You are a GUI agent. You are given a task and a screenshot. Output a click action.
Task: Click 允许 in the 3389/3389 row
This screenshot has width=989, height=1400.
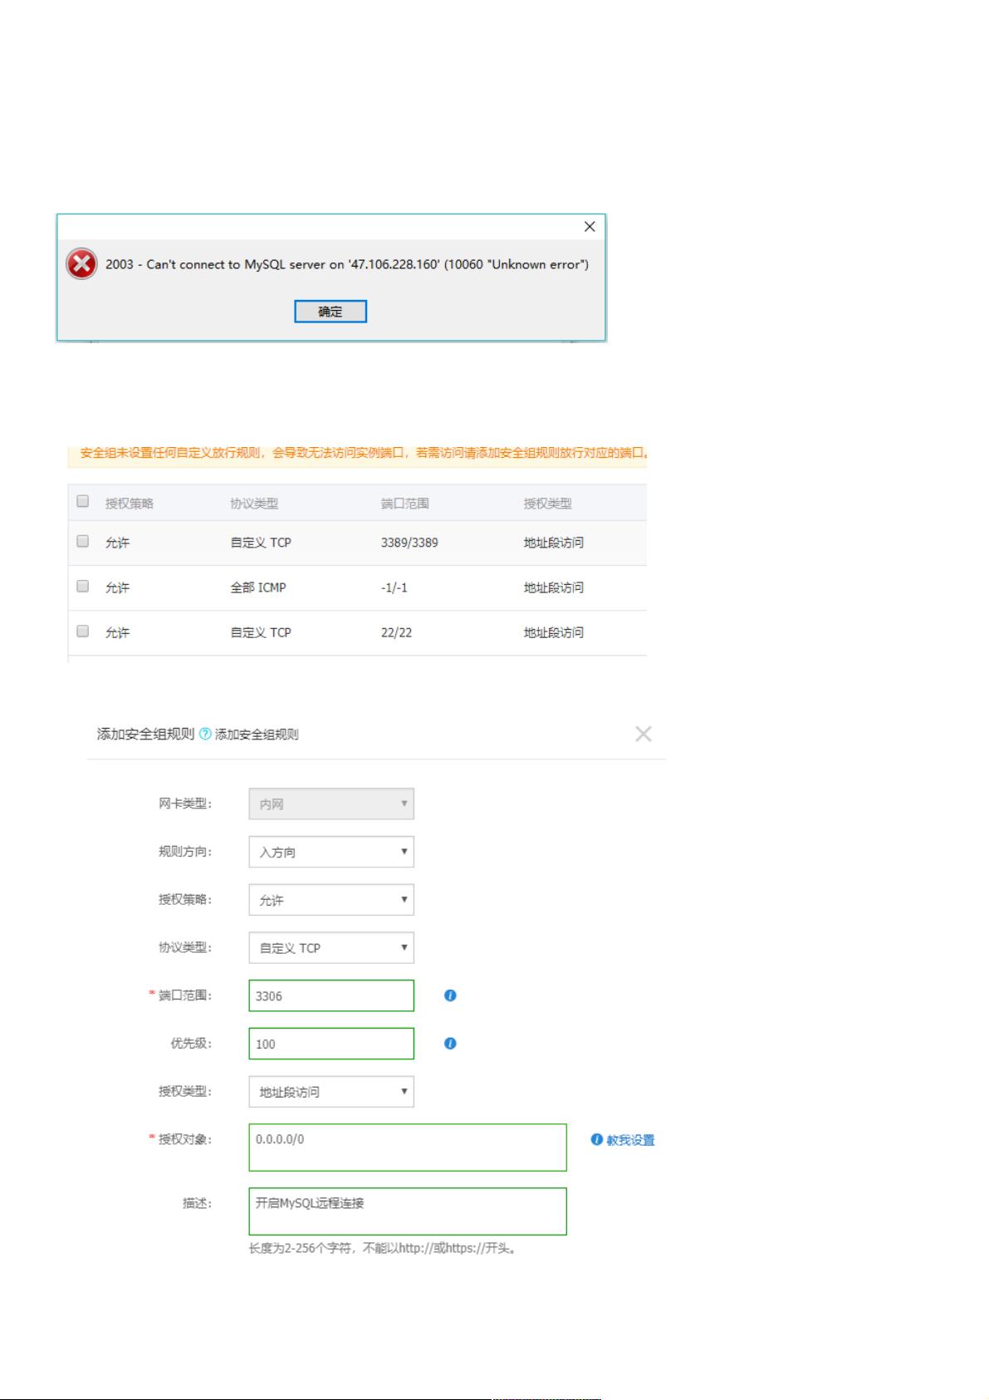tap(117, 543)
